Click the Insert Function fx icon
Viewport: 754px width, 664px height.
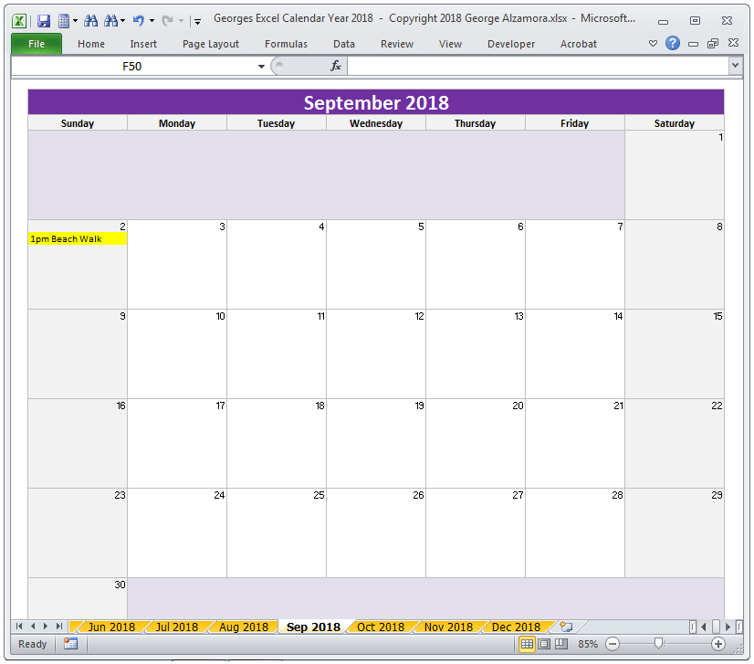coord(335,66)
